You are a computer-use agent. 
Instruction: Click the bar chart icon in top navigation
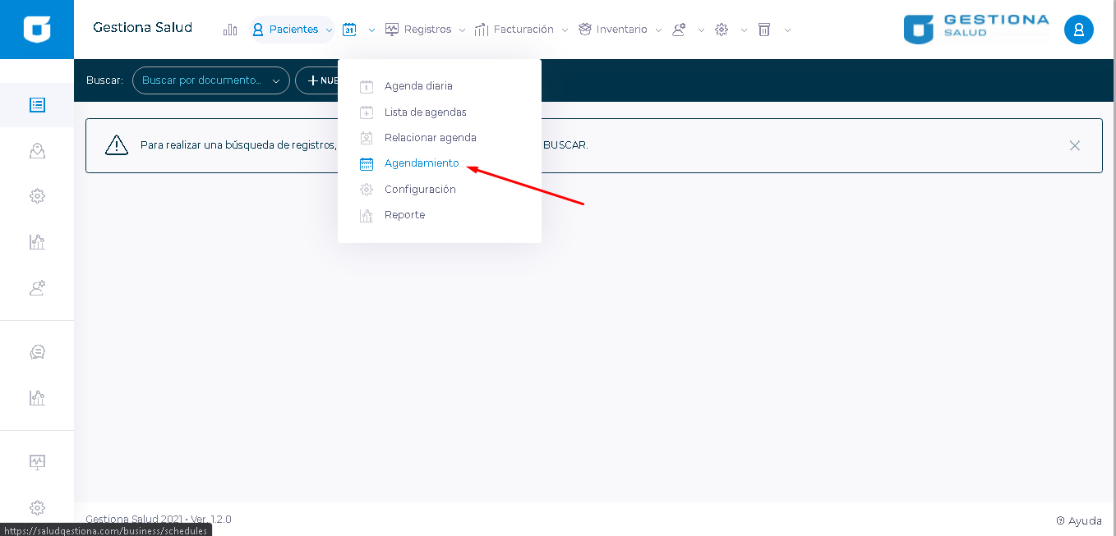tap(230, 30)
